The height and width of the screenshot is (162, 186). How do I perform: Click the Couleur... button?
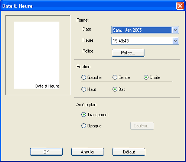tap(142, 126)
